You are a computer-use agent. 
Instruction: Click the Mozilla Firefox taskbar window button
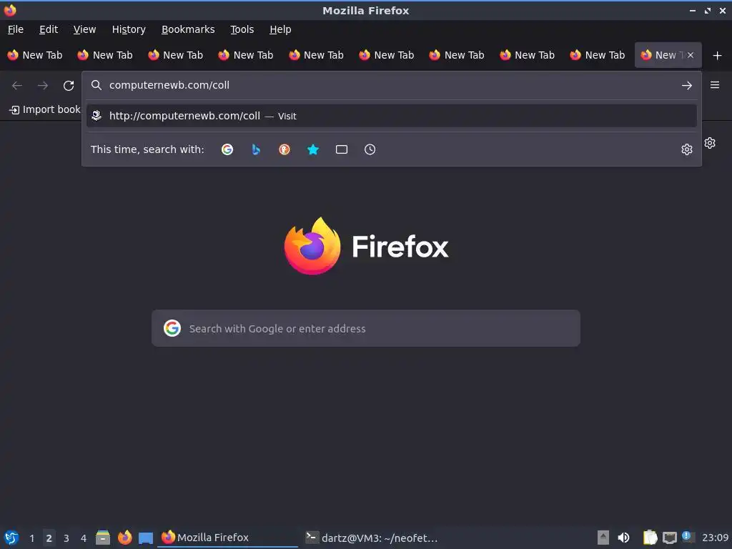(228, 538)
